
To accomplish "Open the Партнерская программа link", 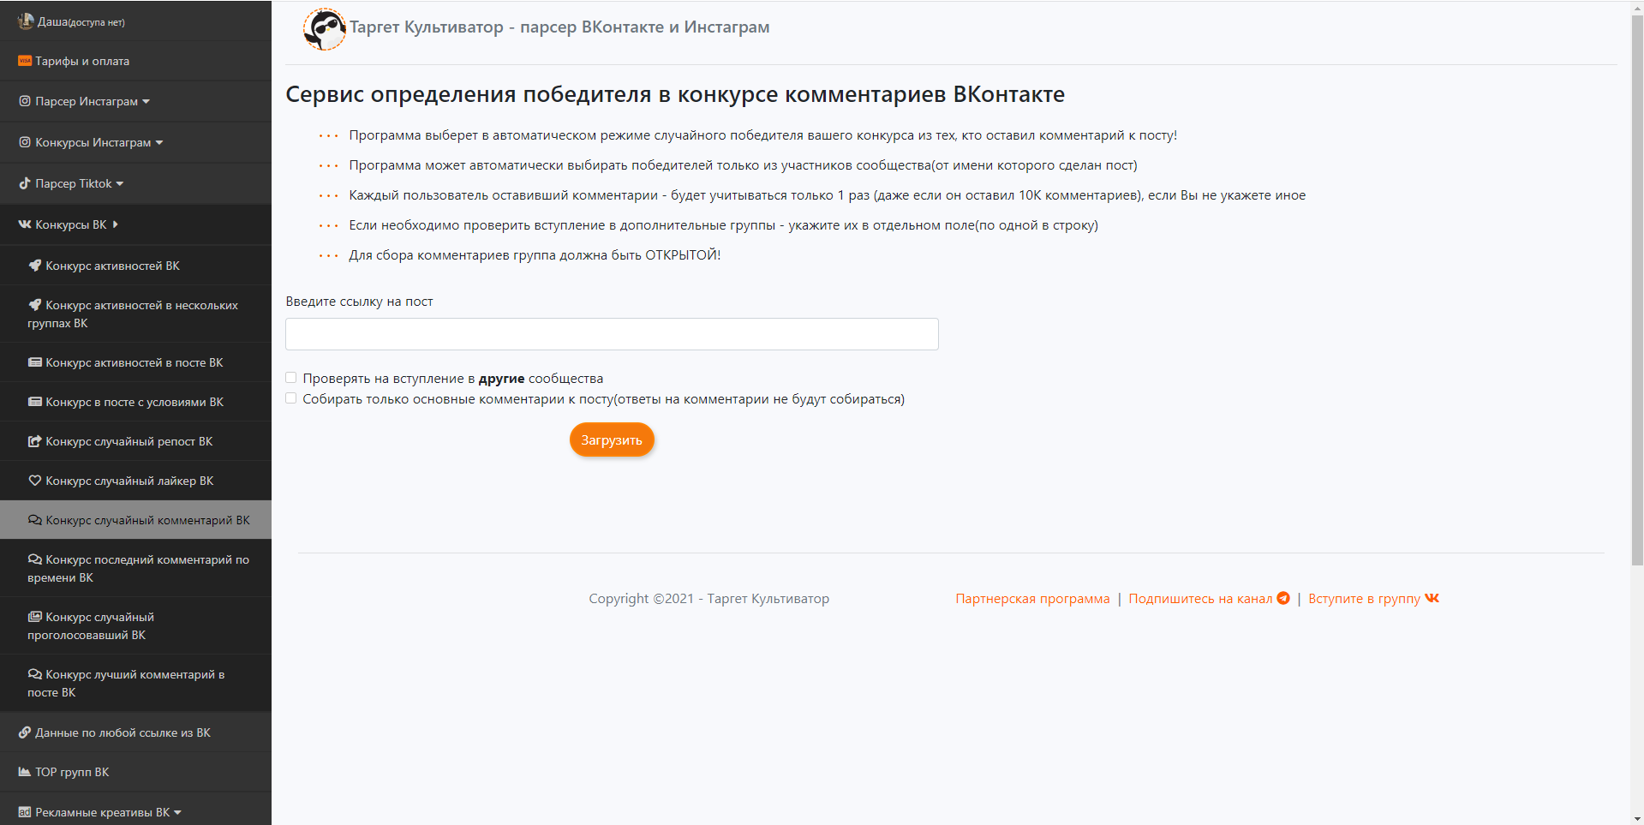I will click(1032, 598).
